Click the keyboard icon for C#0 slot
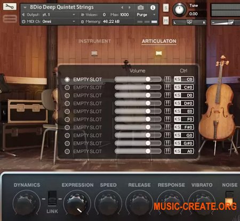This screenshot has width=240, height=221. pyautogui.click(x=167, y=87)
